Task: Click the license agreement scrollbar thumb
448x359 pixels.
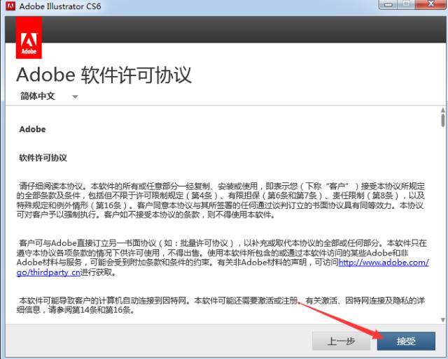Action: [442, 121]
